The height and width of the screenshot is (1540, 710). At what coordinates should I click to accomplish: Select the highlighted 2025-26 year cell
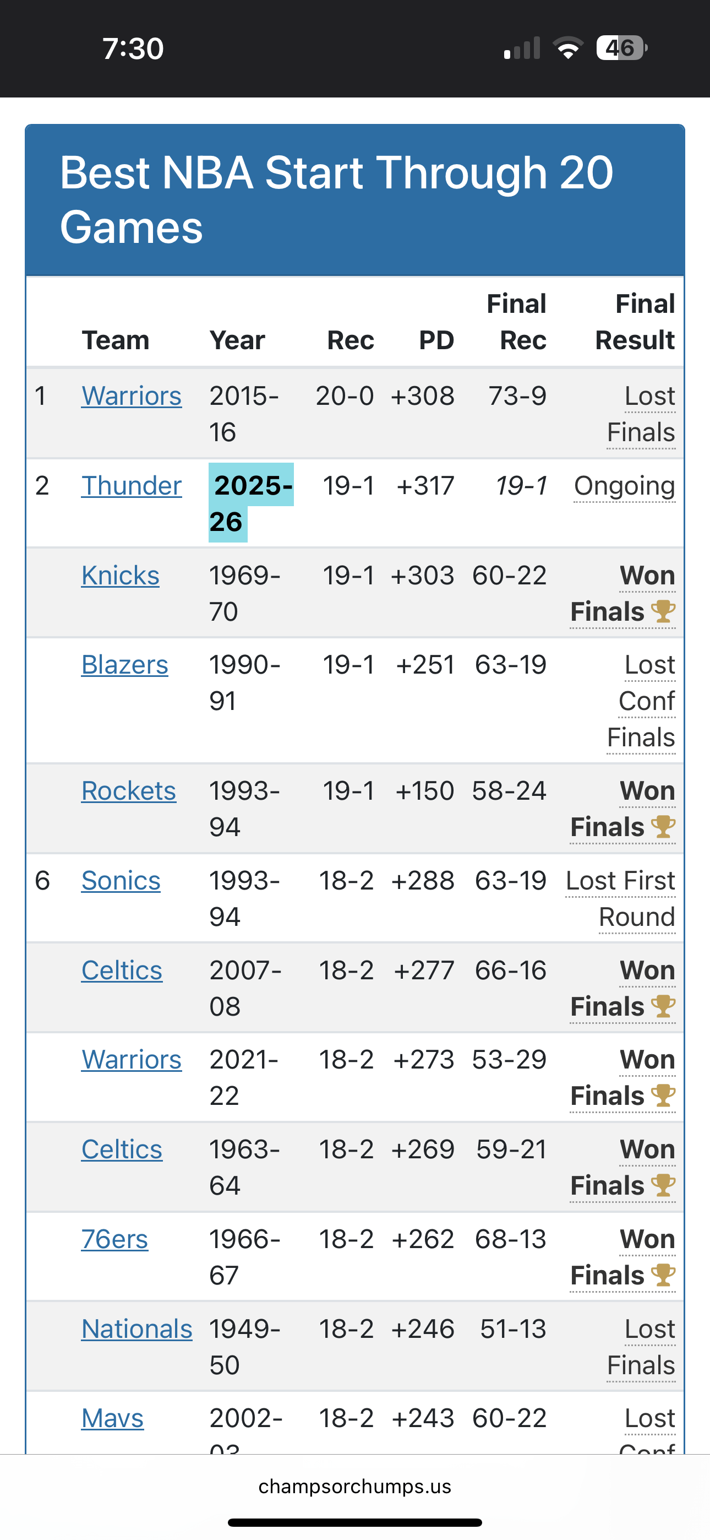point(250,503)
